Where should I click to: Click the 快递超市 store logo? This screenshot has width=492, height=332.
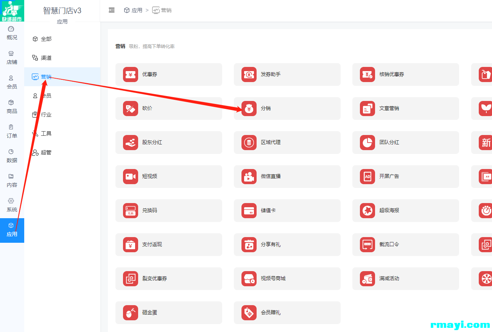tap(12, 11)
